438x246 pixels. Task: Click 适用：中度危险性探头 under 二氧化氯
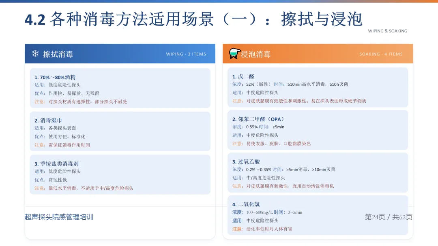coord(255,221)
